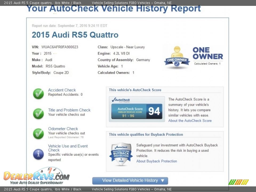Click the Country of Assembly value Germany
This screenshot has height=192, width=256.
pyautogui.click(x=143, y=60)
